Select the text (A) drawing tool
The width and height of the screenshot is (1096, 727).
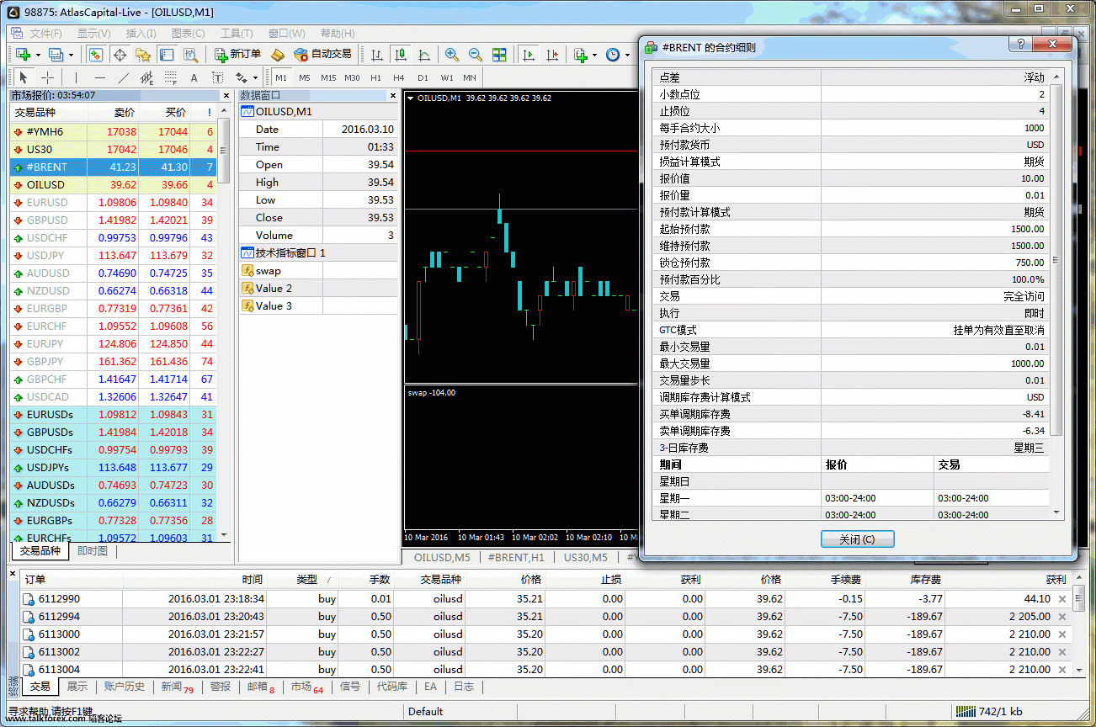click(194, 77)
